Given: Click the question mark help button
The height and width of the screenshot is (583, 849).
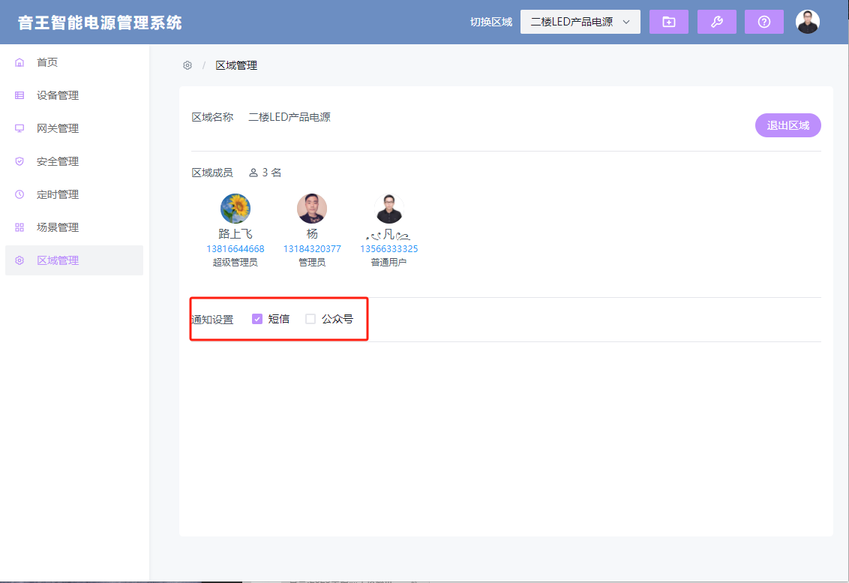Looking at the screenshot, I should pyautogui.click(x=763, y=22).
